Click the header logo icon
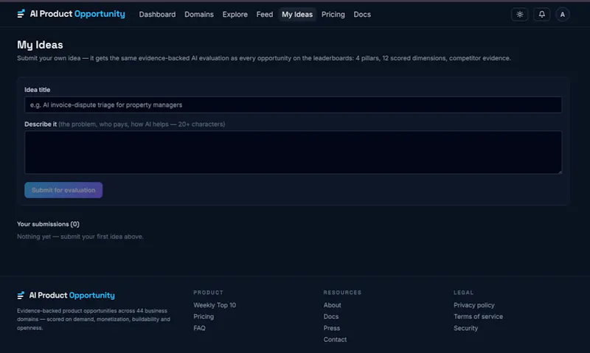This screenshot has width=590, height=353. click(x=21, y=14)
